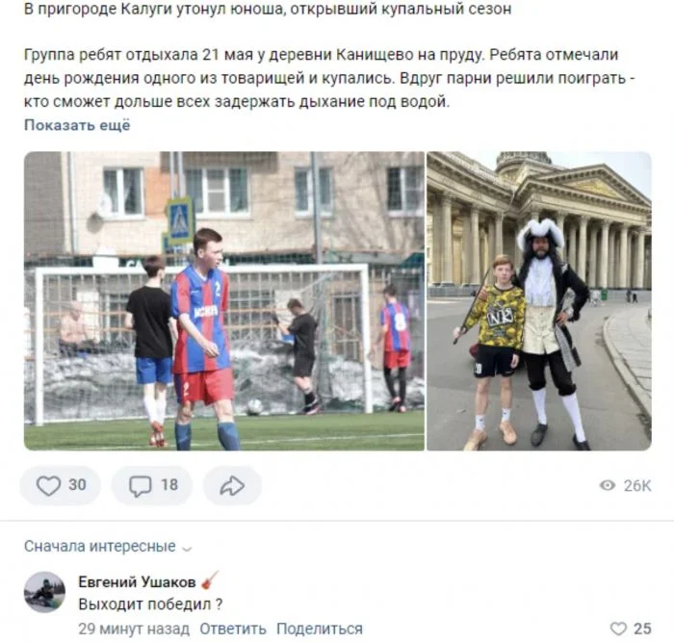
Task: Open the football match photo
Action: click(224, 301)
